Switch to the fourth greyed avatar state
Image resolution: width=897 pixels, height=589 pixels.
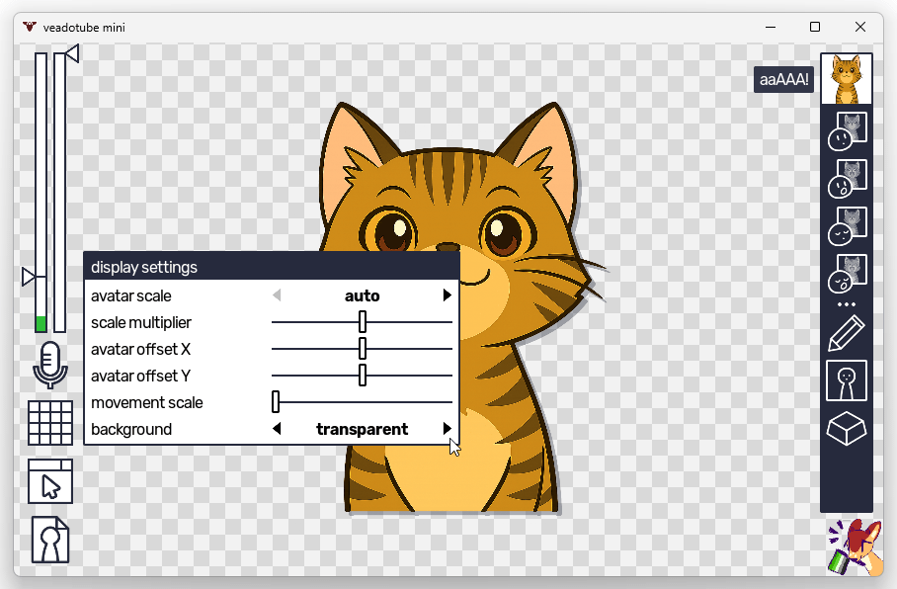pos(847,274)
